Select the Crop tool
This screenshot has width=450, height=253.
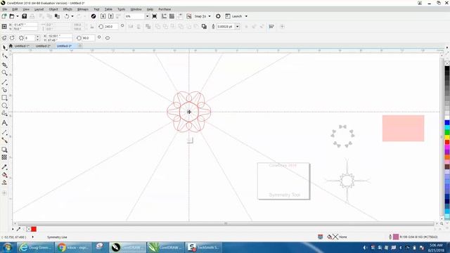(4, 65)
